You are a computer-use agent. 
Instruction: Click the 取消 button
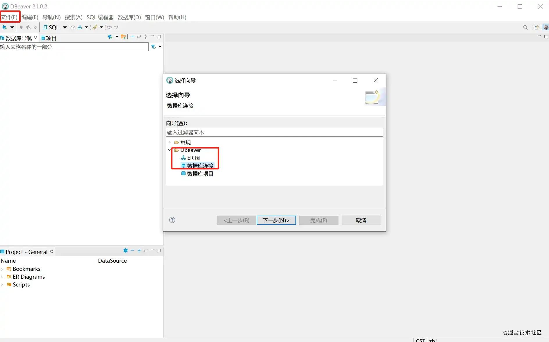click(361, 220)
